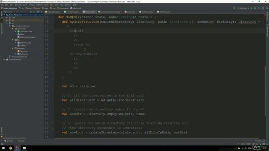Screen dimensions: 269x151
Task: Click the Windows Start button
Action: (x=3, y=148)
